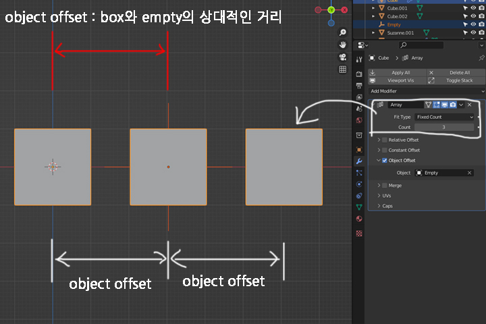Uncheck the Object Offset checkbox

tap(385, 160)
